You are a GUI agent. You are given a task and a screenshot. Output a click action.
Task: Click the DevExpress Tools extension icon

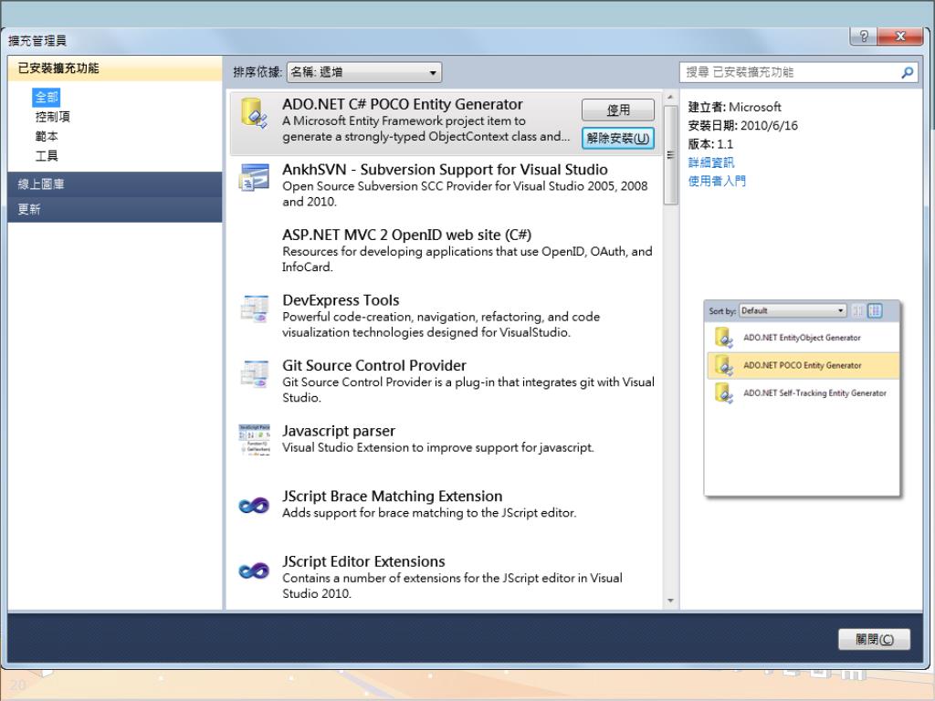tap(254, 309)
